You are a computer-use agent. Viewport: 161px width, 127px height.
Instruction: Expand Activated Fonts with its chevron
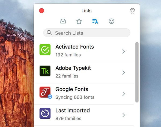coord(124,51)
